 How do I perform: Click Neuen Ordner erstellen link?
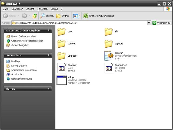tap(24, 36)
